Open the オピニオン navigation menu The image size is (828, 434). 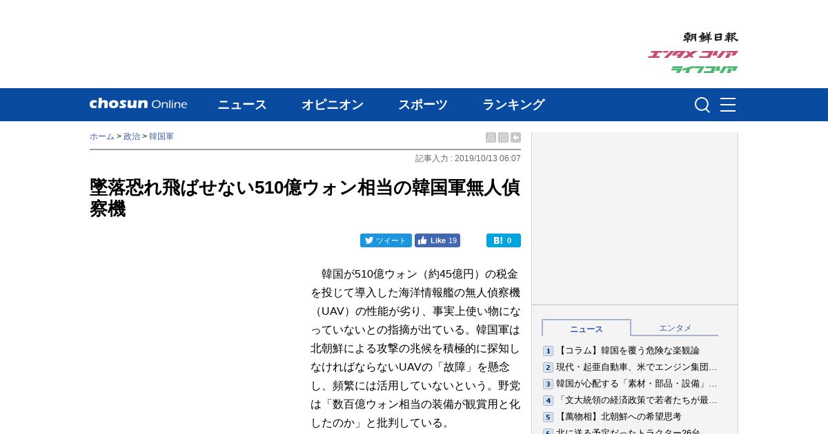[x=333, y=105]
